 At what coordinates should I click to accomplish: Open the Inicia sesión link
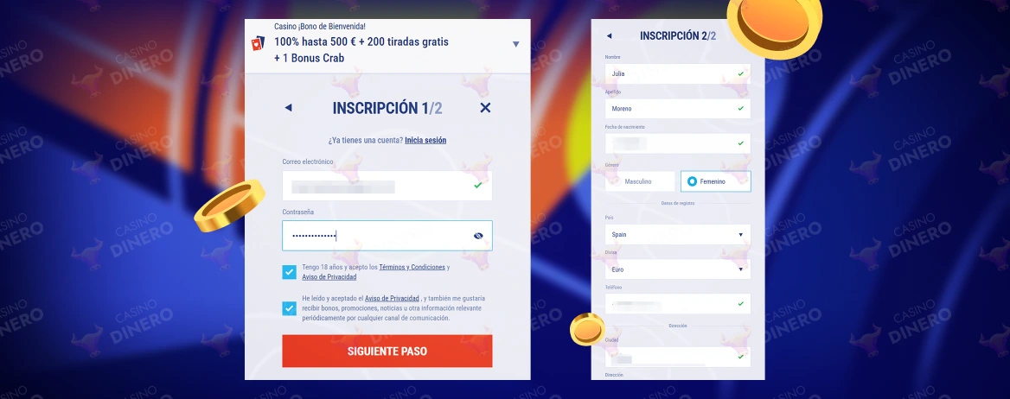[x=425, y=140]
